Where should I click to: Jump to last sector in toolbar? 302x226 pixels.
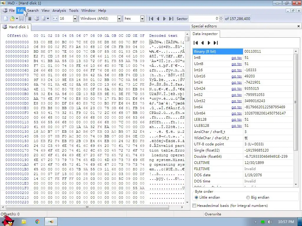pos(171,19)
